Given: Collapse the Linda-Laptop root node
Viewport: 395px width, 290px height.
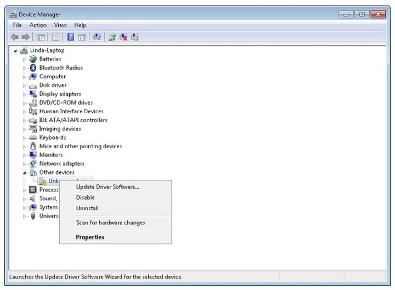Looking at the screenshot, I should pyautogui.click(x=15, y=51).
